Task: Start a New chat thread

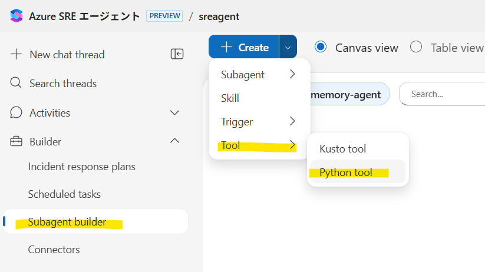Action: tap(67, 54)
